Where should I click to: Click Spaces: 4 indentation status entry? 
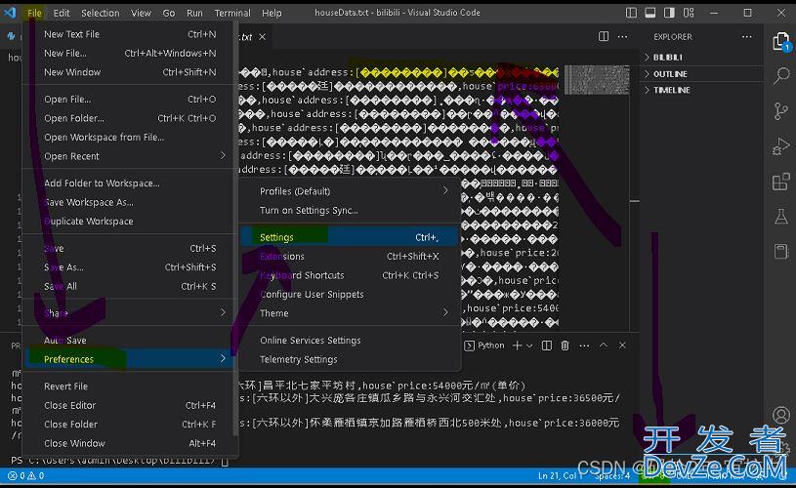612,476
